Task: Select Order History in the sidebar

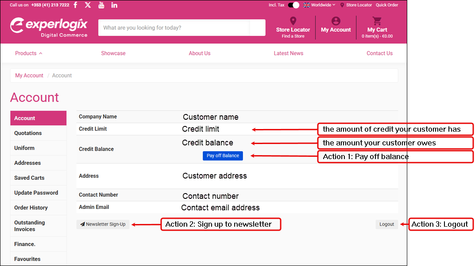Action: click(31, 208)
